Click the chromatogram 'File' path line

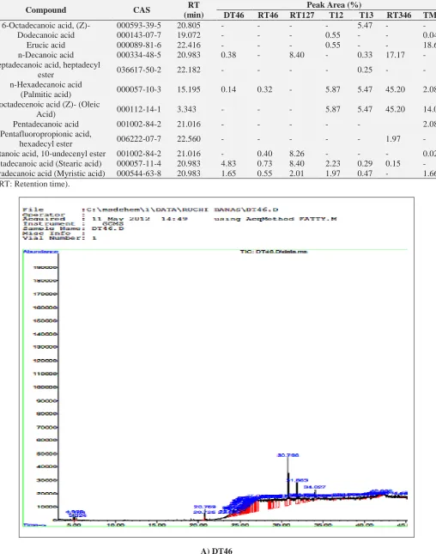coord(150,210)
